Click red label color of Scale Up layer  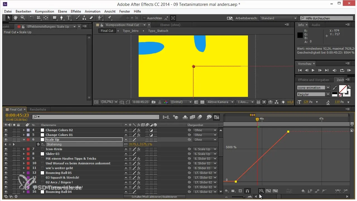pyautogui.click(x=28, y=140)
